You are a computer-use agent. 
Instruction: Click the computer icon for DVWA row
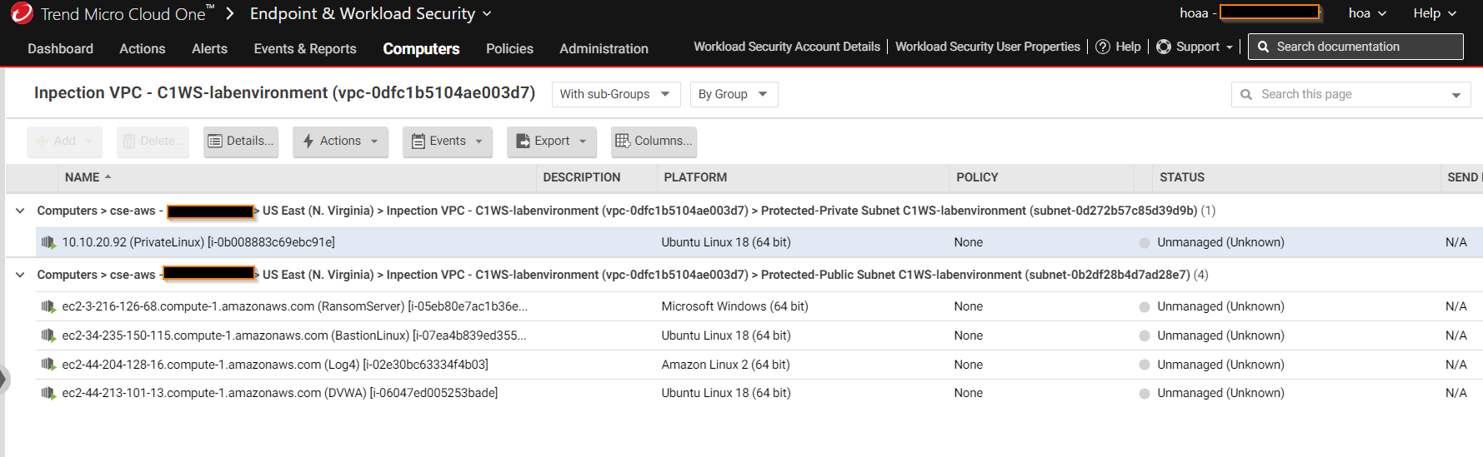click(48, 393)
